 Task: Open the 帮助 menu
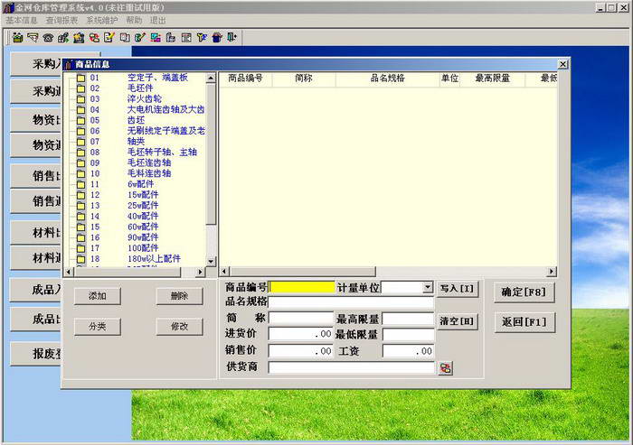pos(134,21)
